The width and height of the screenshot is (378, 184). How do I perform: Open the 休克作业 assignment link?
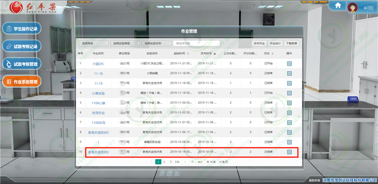(98, 113)
